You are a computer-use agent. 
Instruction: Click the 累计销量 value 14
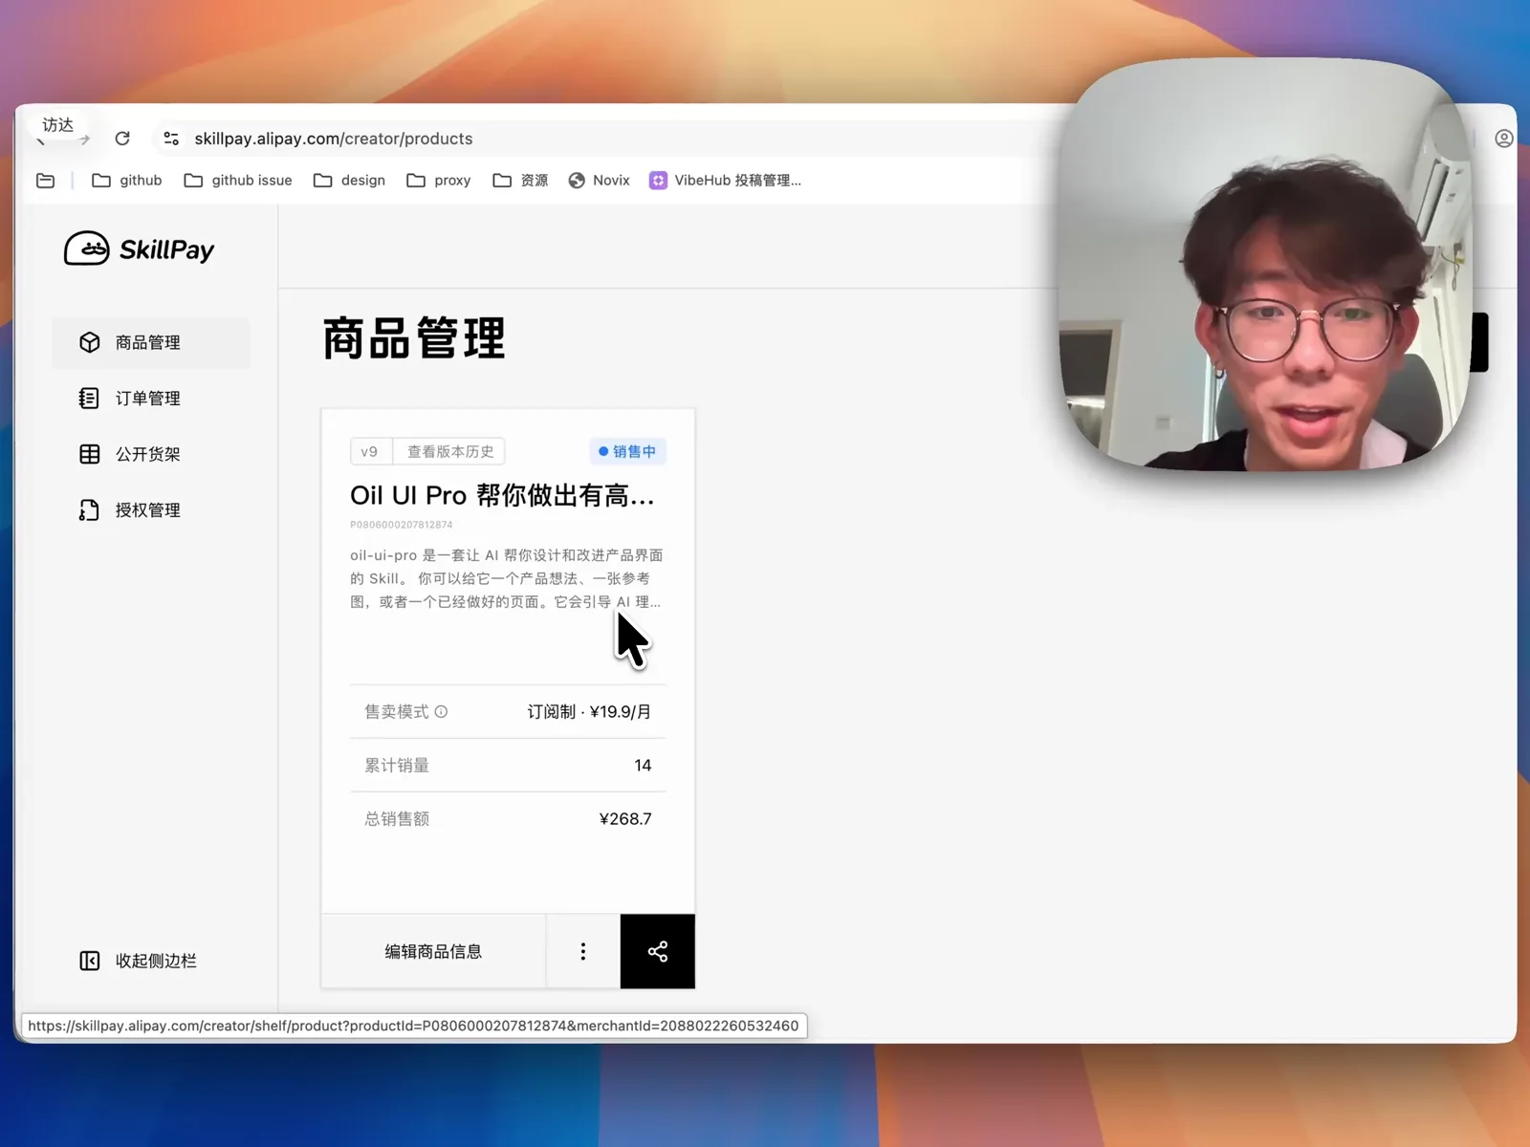[x=643, y=766]
